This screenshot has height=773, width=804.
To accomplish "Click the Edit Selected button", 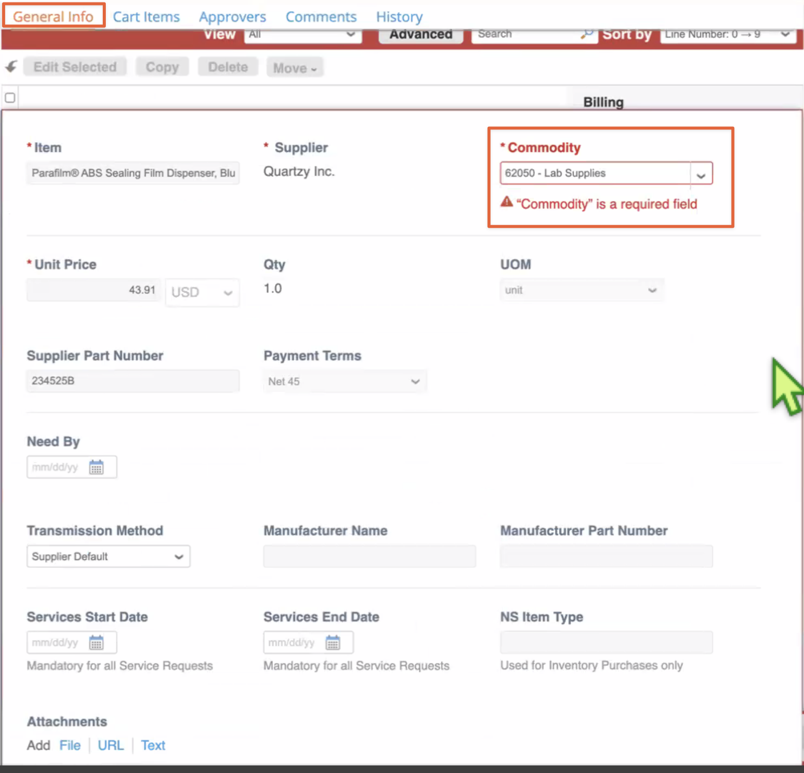I will tap(75, 67).
